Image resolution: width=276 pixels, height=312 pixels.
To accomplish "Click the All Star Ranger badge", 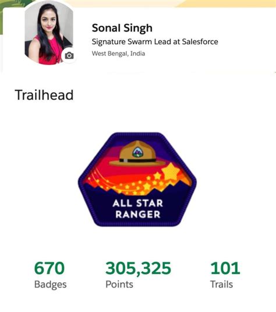I will tap(137, 179).
